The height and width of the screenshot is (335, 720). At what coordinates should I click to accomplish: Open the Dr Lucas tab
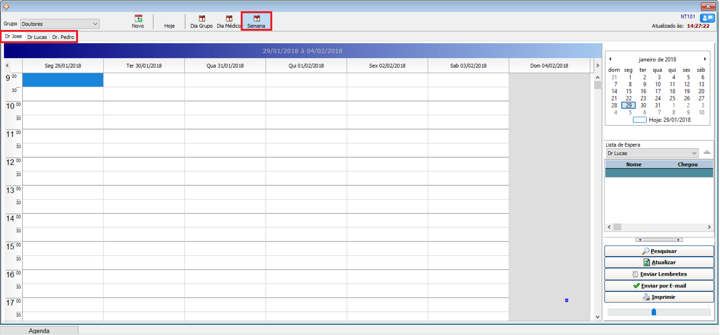[37, 37]
